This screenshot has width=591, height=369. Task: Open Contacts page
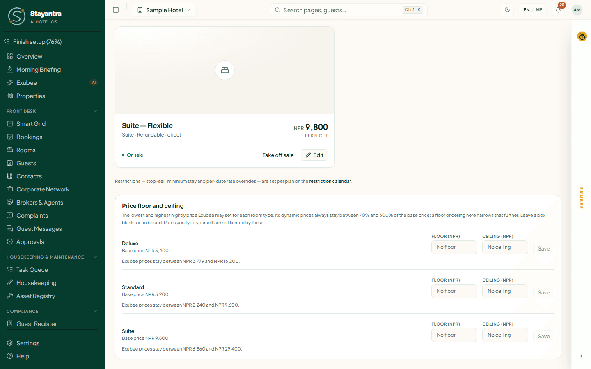point(52,176)
